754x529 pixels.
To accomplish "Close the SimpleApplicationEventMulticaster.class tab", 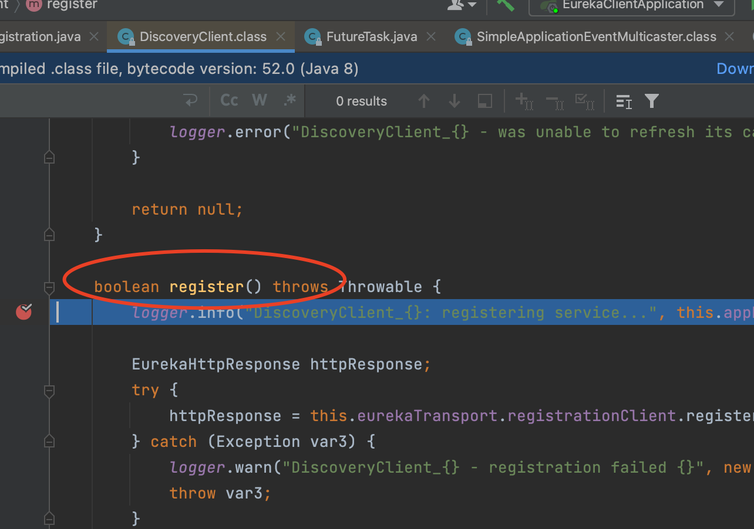I will [x=729, y=36].
